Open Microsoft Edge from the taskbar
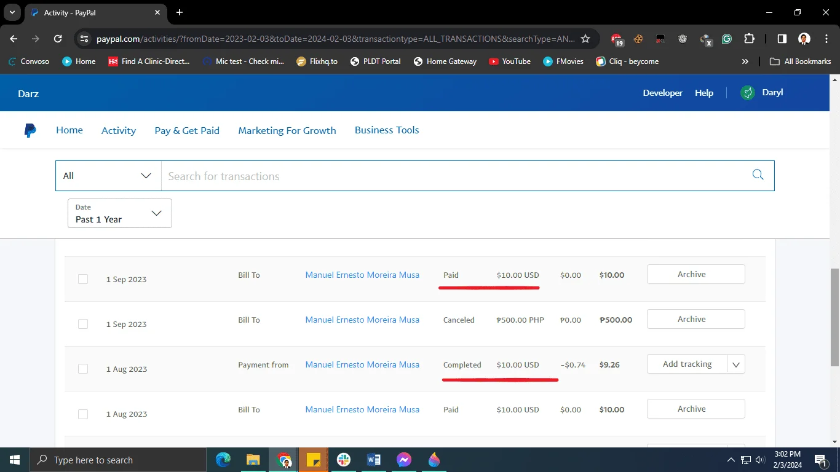Image resolution: width=840 pixels, height=472 pixels. [x=223, y=460]
